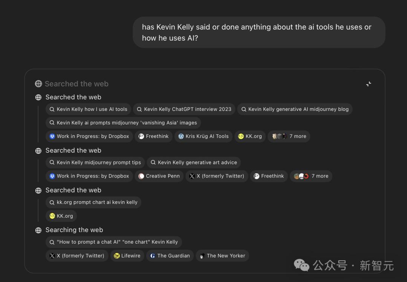Open the Lifewire source
Image resolution: width=407 pixels, height=282 pixels.
tap(127, 256)
